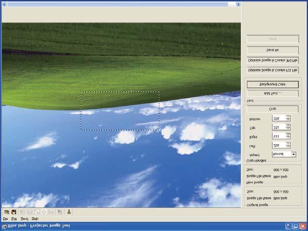Click the greyed undo arrow toolbar icon
The height and width of the screenshot is (231, 308).
[23, 212]
